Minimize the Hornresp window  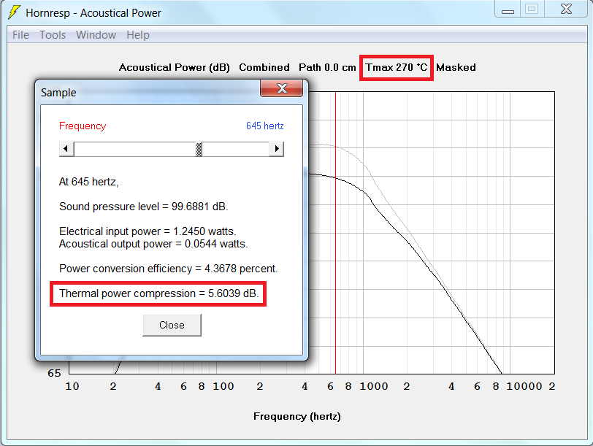pyautogui.click(x=508, y=9)
